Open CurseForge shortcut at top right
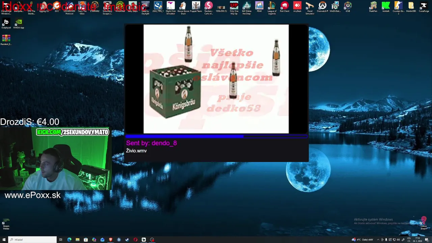Image resolution: width=432 pixels, height=243 pixels. point(424,7)
